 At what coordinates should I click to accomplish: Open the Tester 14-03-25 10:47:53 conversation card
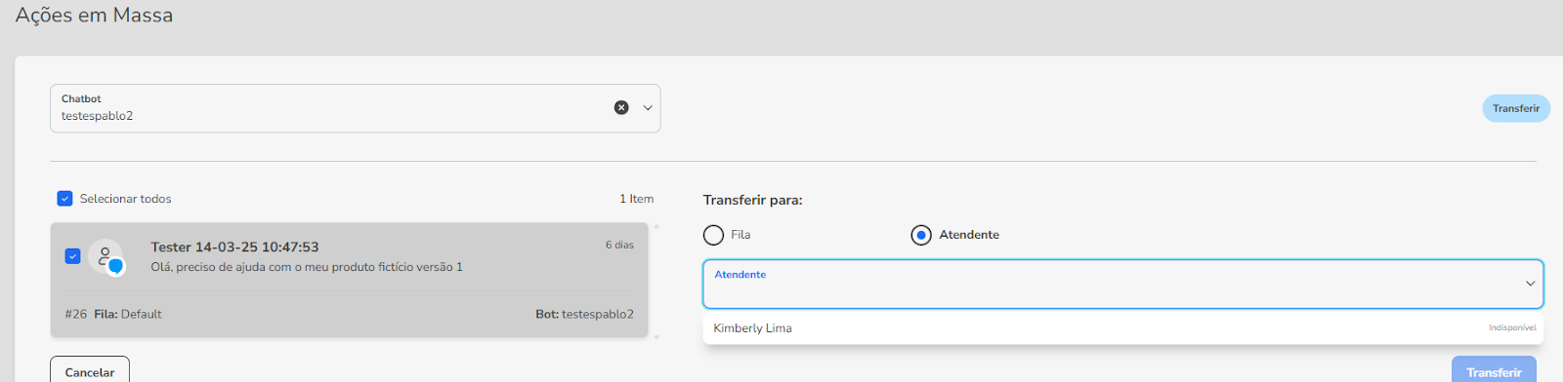[x=350, y=281]
